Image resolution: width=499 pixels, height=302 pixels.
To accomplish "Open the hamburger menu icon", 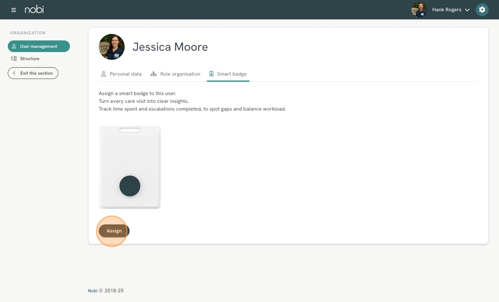I will pos(13,10).
